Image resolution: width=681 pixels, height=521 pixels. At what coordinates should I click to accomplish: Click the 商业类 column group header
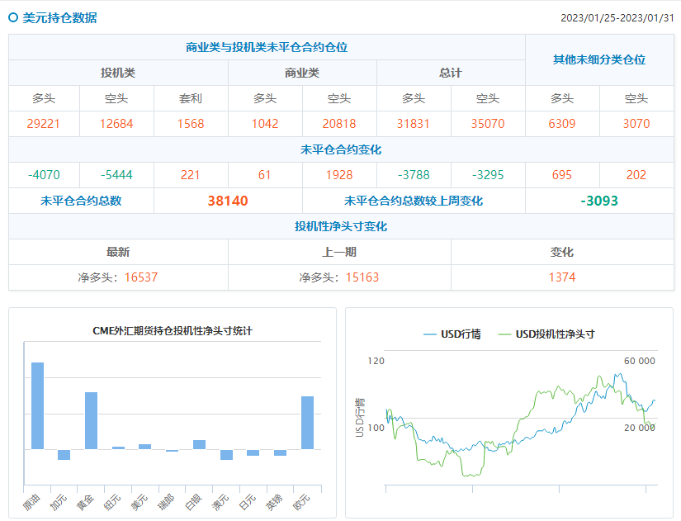click(x=302, y=73)
